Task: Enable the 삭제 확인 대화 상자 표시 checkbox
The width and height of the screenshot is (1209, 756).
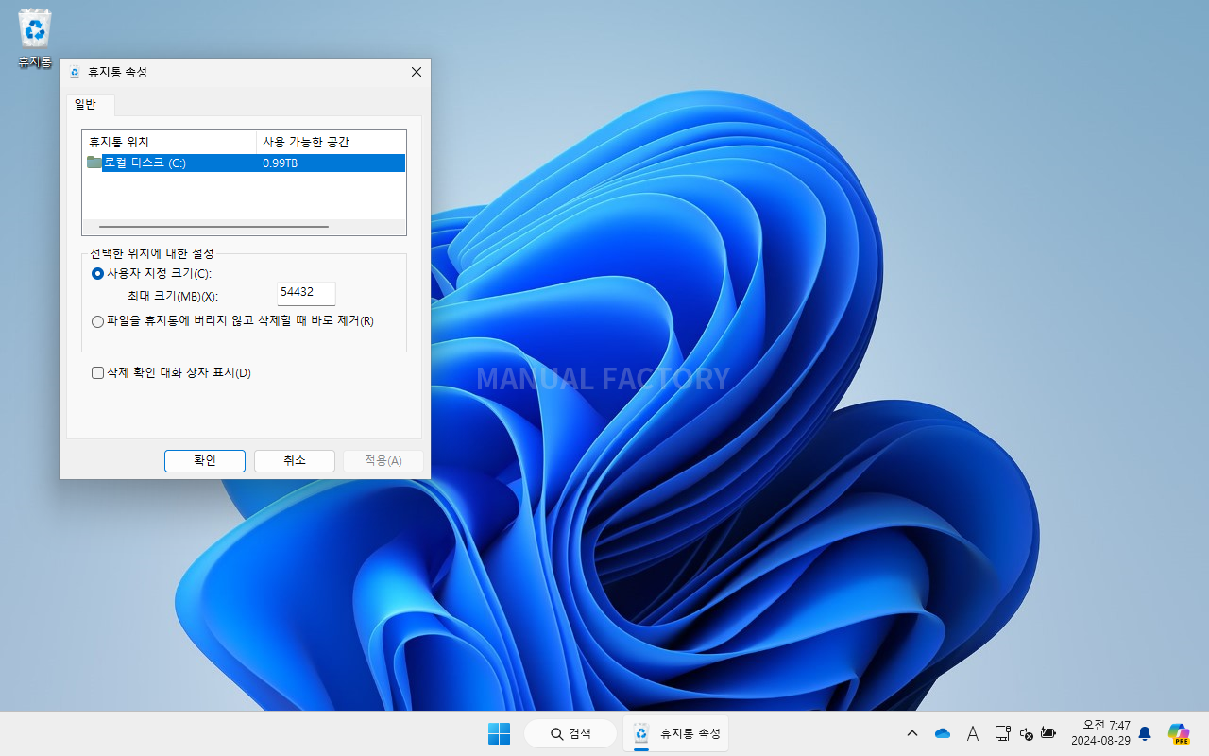Action: click(x=97, y=373)
